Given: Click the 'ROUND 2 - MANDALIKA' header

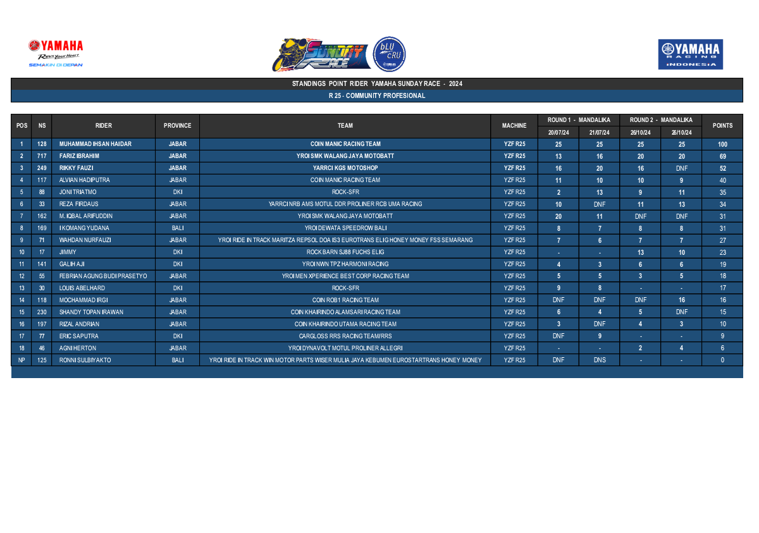Looking at the screenshot, I should (661, 120).
